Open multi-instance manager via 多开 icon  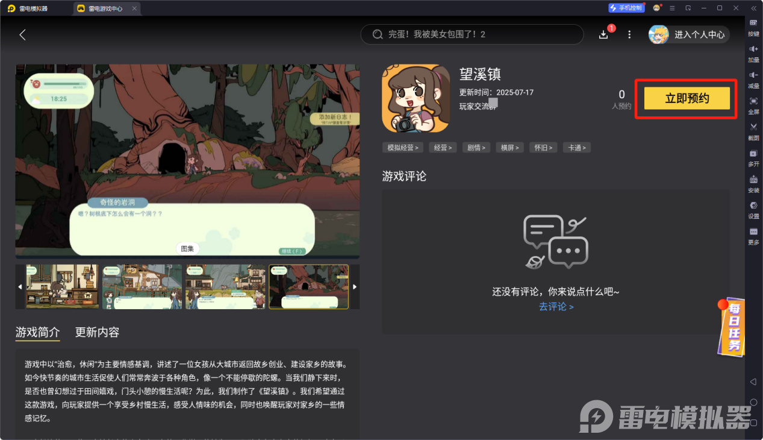pos(753,158)
